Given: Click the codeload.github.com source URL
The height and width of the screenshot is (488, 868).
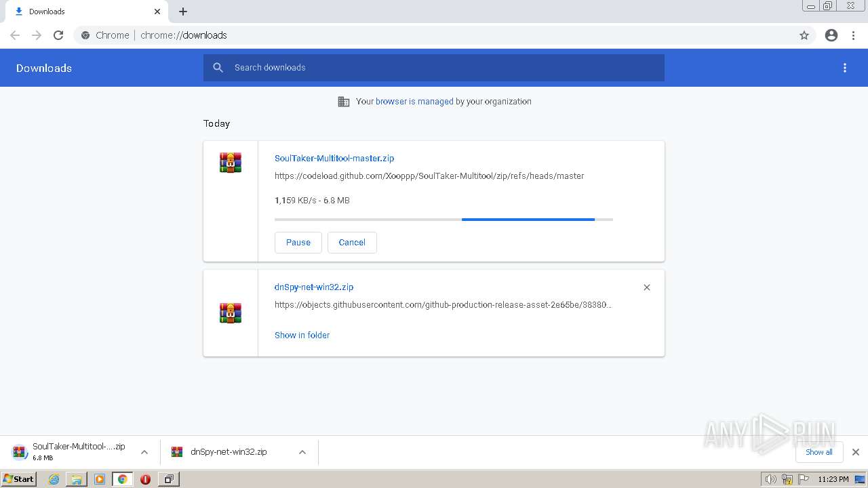Looking at the screenshot, I should [x=429, y=176].
